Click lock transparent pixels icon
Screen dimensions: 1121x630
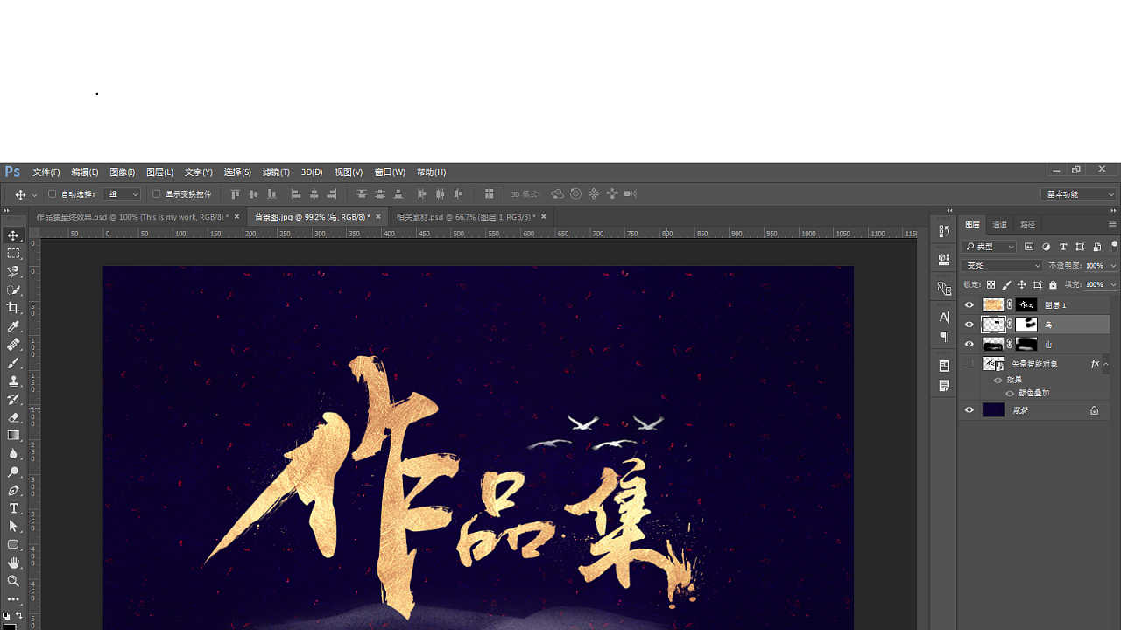991,285
